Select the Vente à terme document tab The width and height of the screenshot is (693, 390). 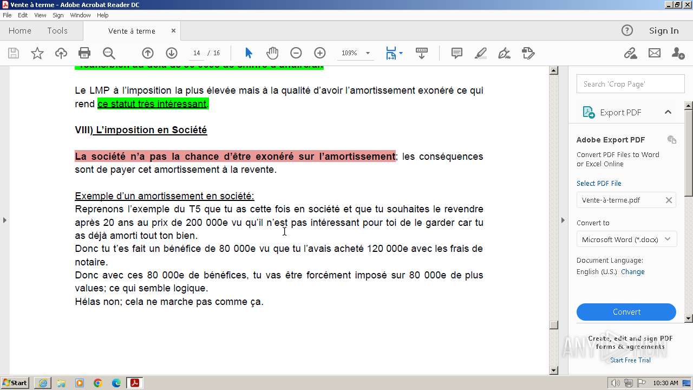pyautogui.click(x=132, y=31)
